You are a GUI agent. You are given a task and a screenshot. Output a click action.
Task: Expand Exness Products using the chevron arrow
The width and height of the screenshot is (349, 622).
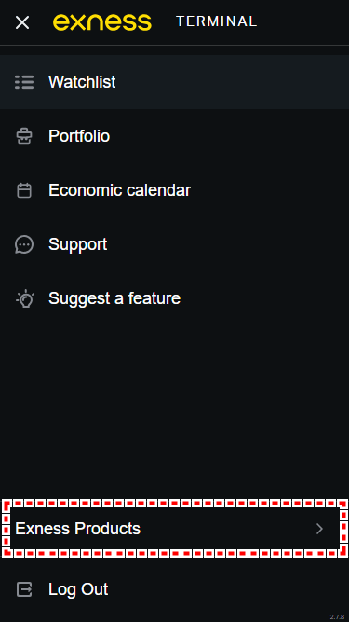[x=320, y=529]
